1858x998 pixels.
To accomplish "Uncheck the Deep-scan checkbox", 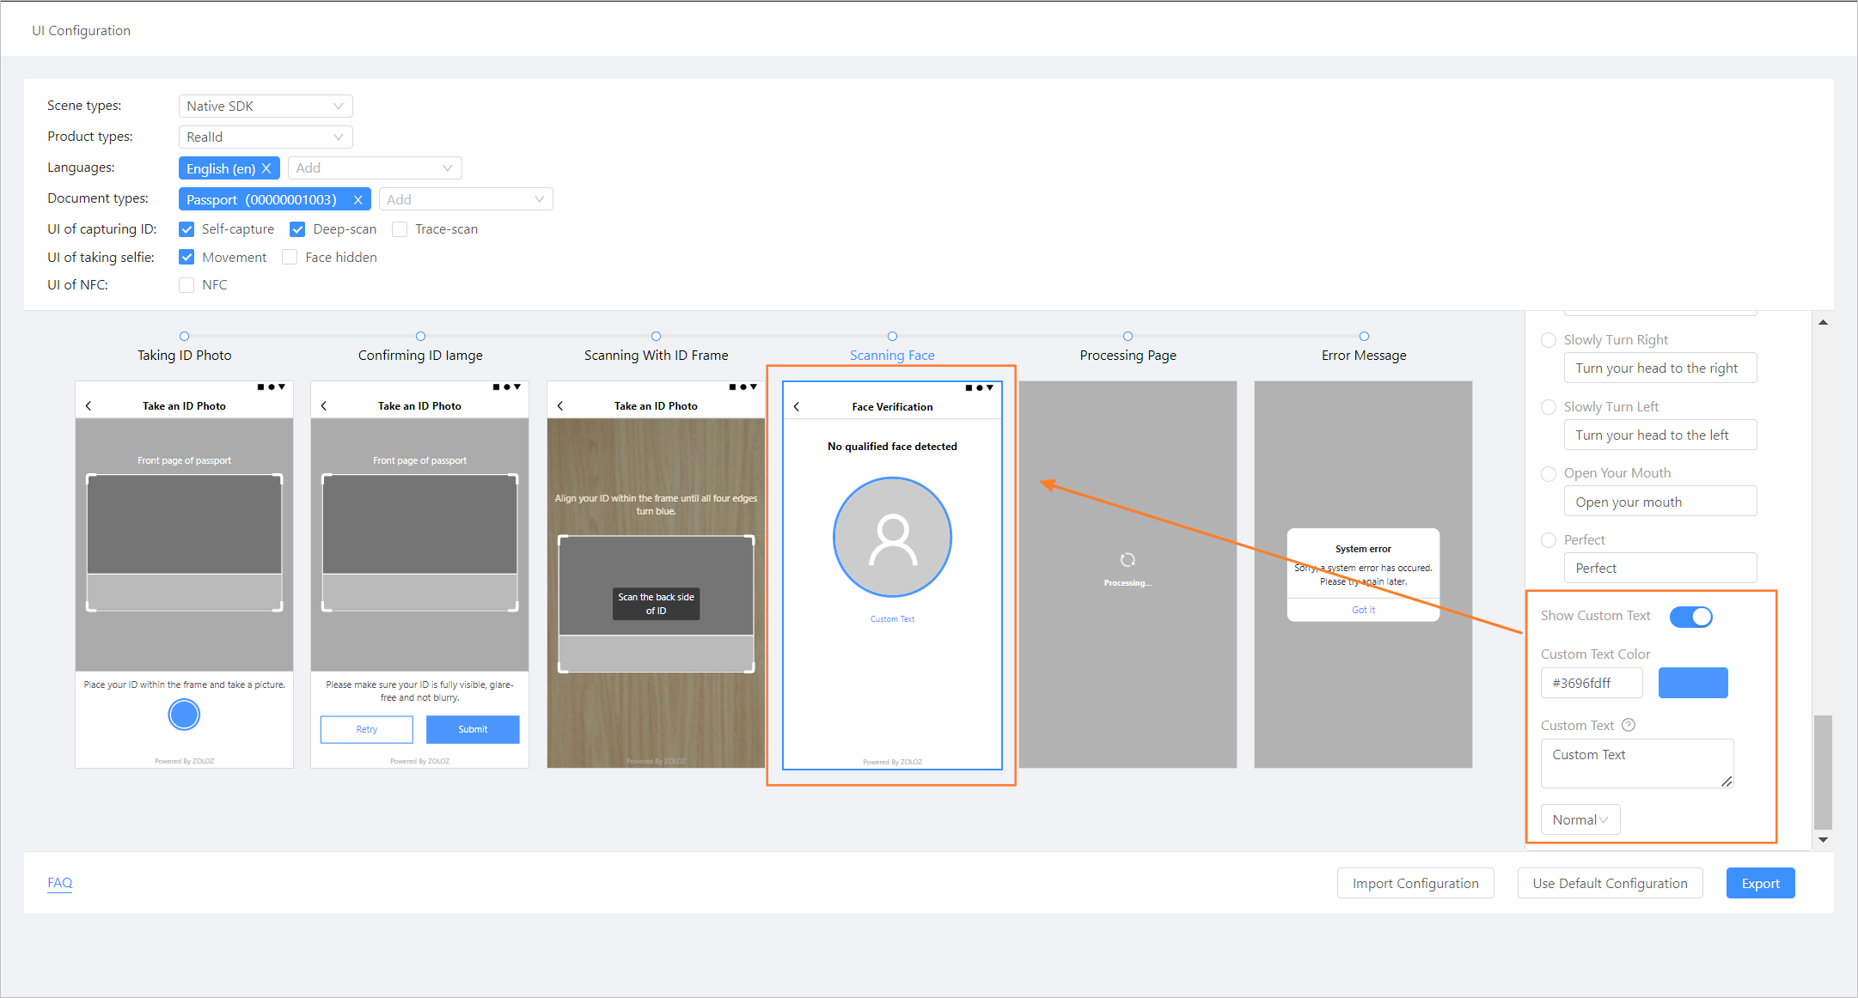I will (297, 229).
